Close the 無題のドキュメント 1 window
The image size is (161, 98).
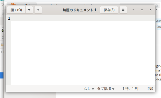click(x=150, y=10)
